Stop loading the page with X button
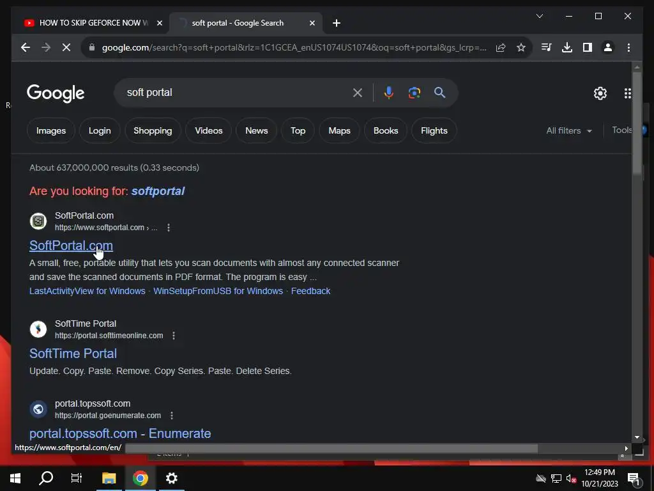This screenshot has height=491, width=654. coord(66,47)
